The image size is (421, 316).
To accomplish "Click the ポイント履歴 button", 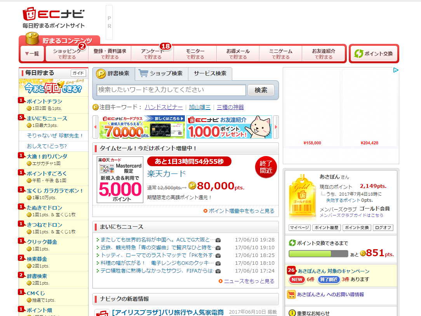I will pos(327,227).
